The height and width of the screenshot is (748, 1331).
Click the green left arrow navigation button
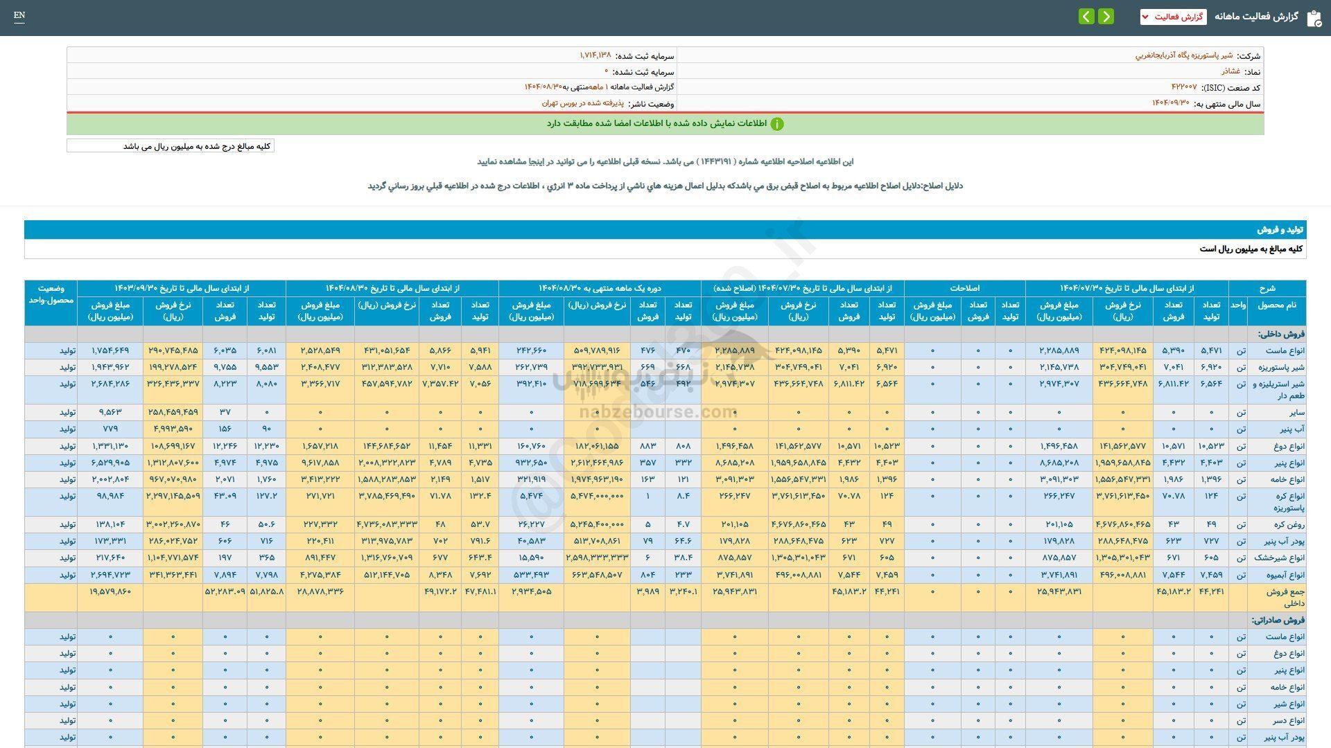click(x=1086, y=16)
